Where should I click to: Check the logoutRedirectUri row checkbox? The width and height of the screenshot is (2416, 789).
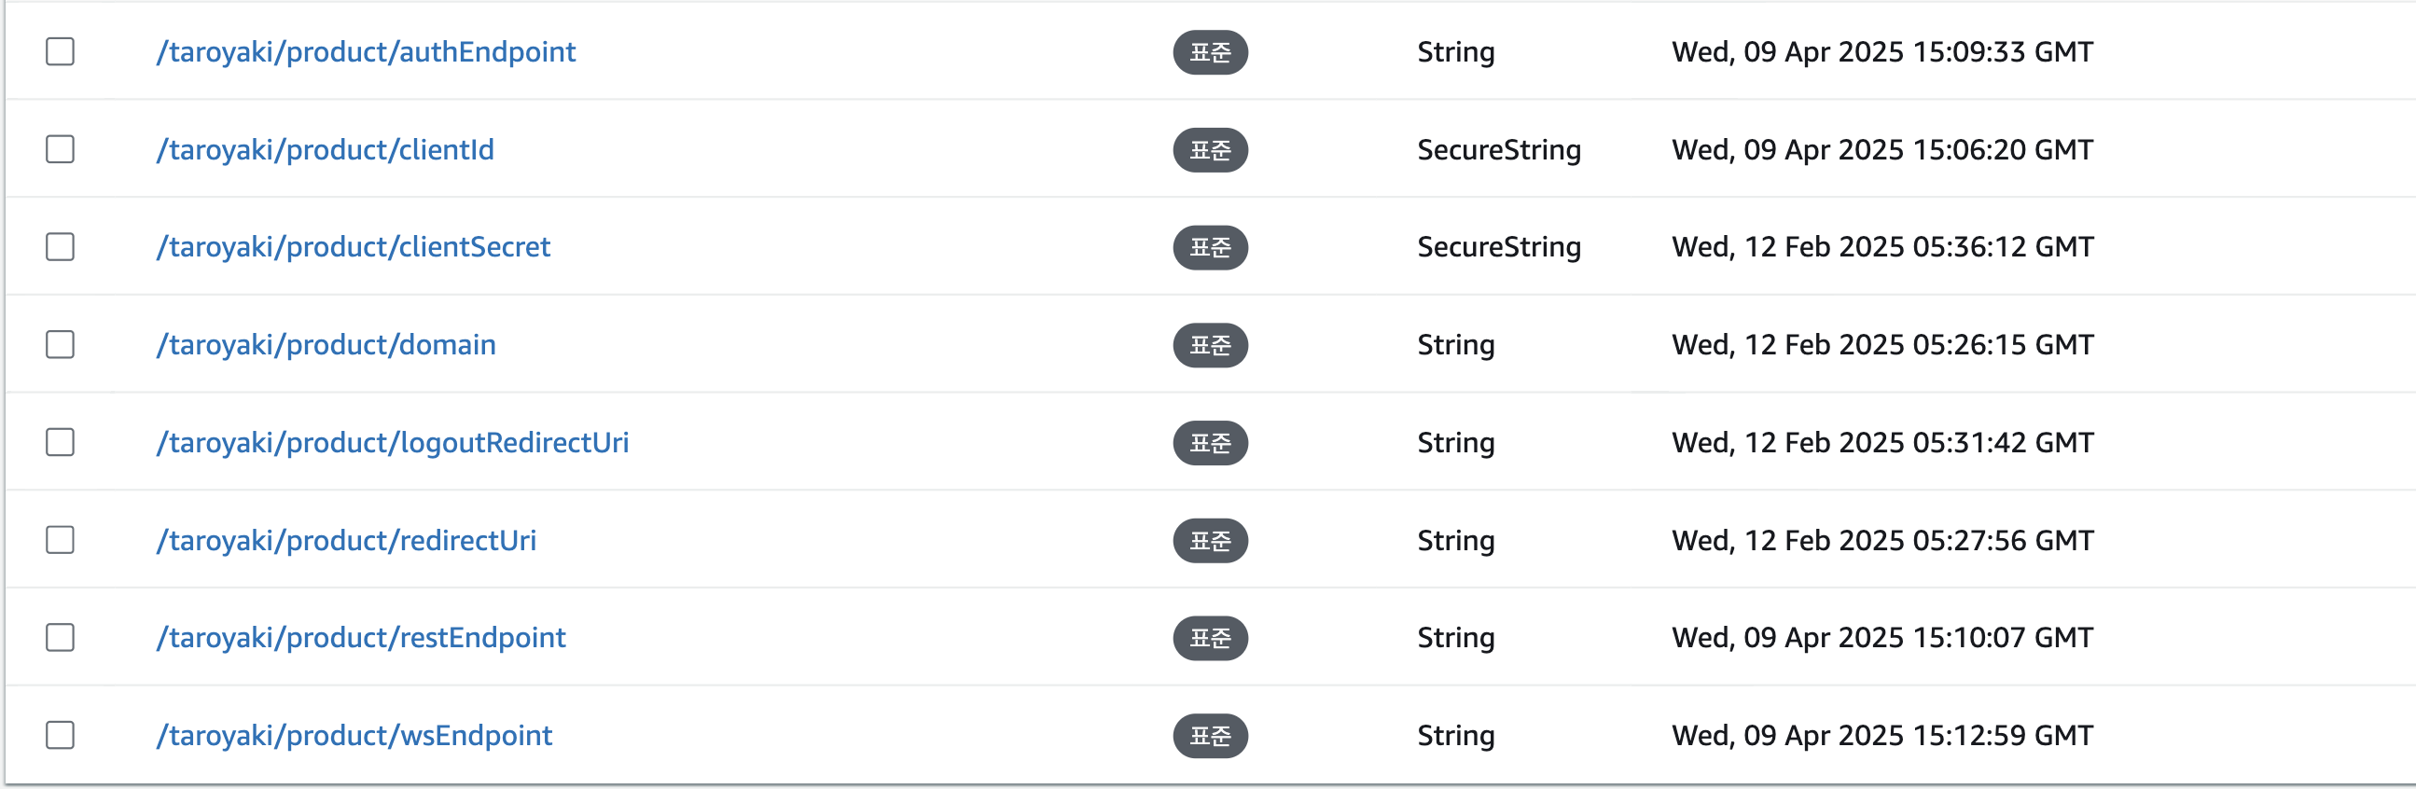pyautogui.click(x=60, y=442)
